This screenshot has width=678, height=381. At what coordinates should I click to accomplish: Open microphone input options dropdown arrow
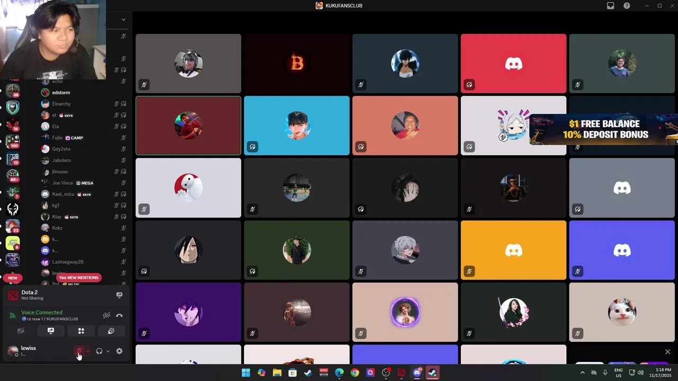tap(88, 351)
